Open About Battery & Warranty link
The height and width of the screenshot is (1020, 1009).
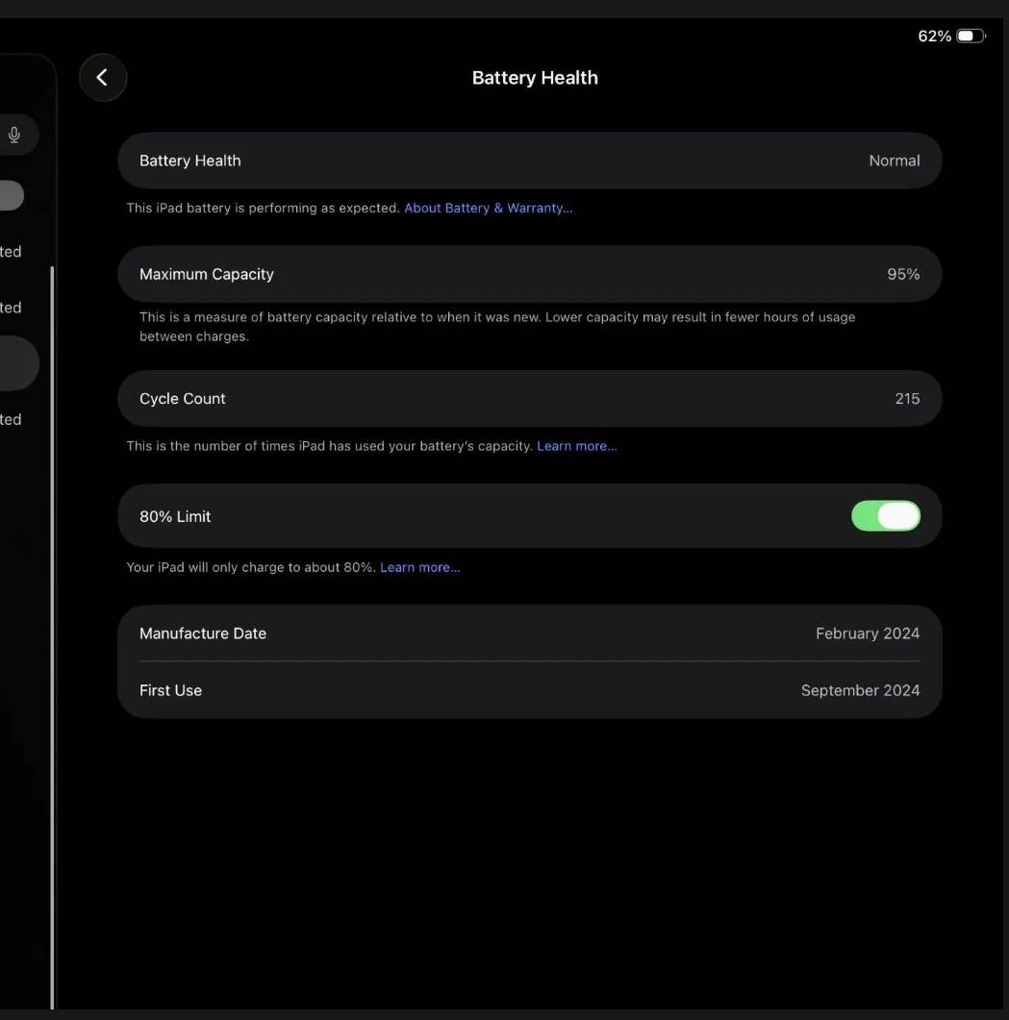(488, 208)
